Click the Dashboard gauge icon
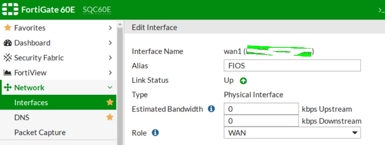 pos(8,43)
